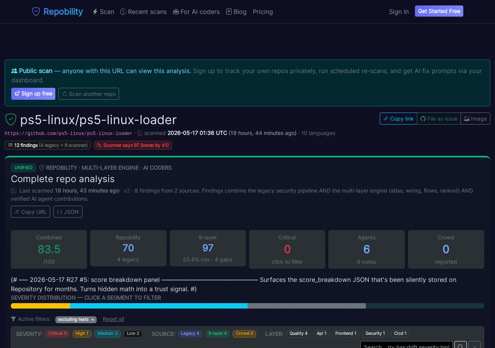Screen dimensions: 495x348
Task: Toggle the Critical 0 severity chip
Action: [57, 334]
